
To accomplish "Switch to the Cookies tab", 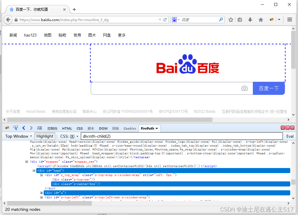I will click(130, 128).
